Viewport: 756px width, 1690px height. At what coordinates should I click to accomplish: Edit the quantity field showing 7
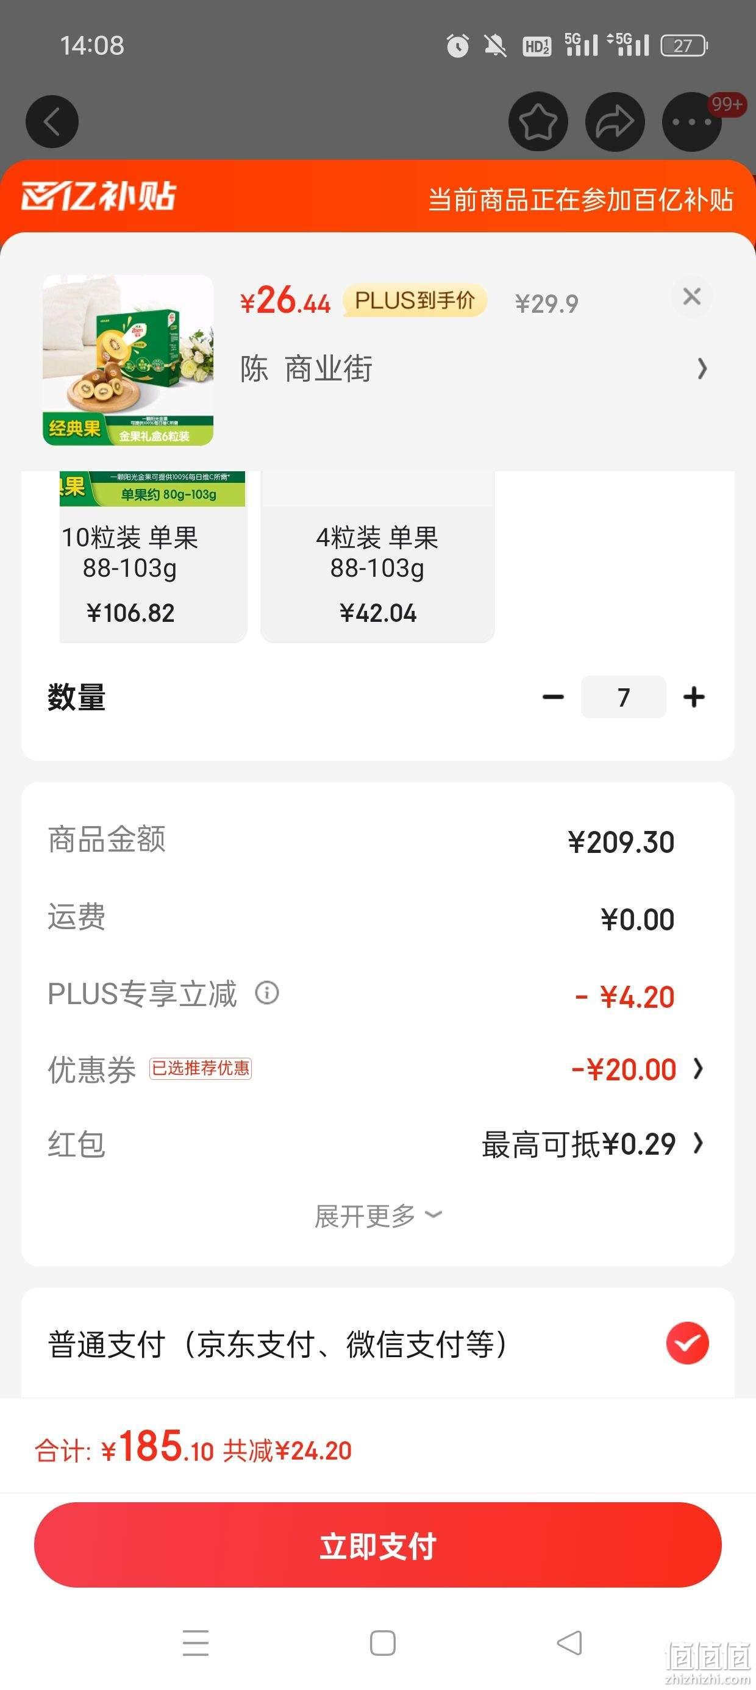click(624, 697)
